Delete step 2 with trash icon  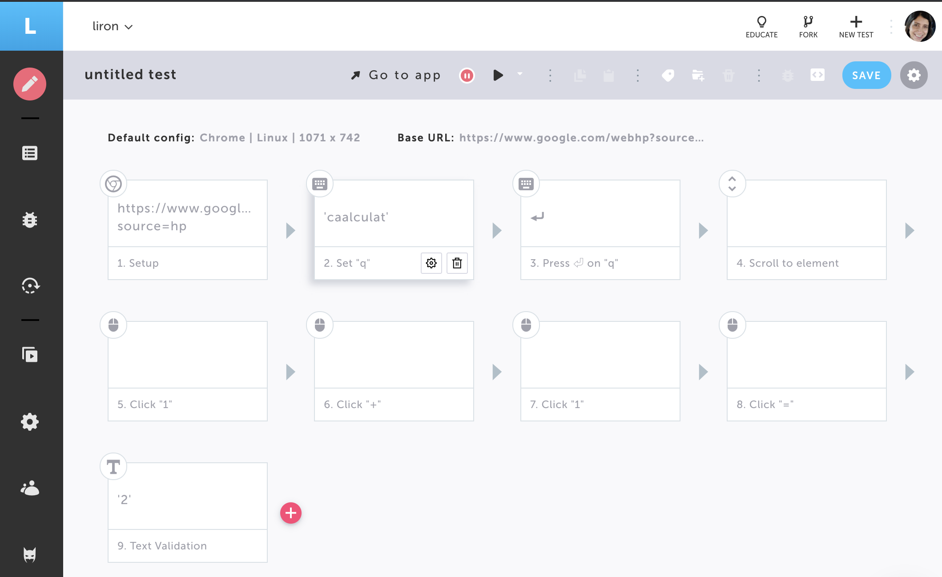[457, 263]
